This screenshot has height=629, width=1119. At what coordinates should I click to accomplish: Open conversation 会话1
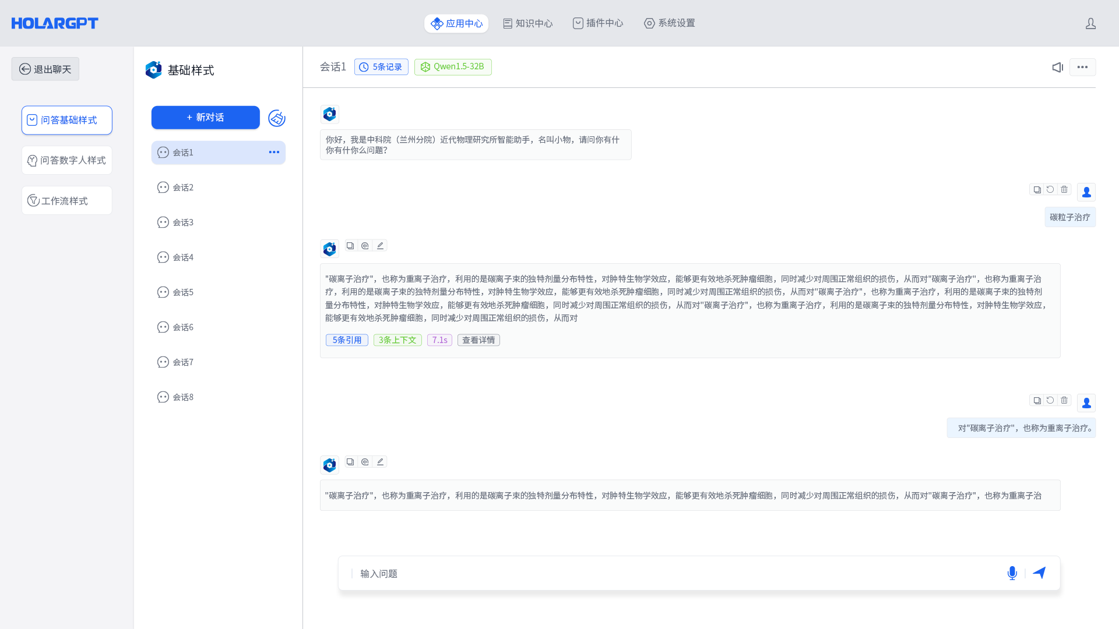tap(219, 153)
